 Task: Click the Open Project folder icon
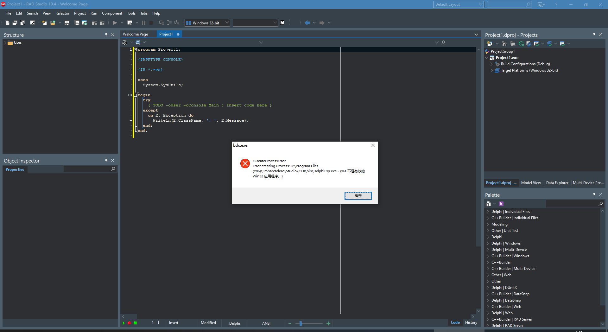click(53, 23)
